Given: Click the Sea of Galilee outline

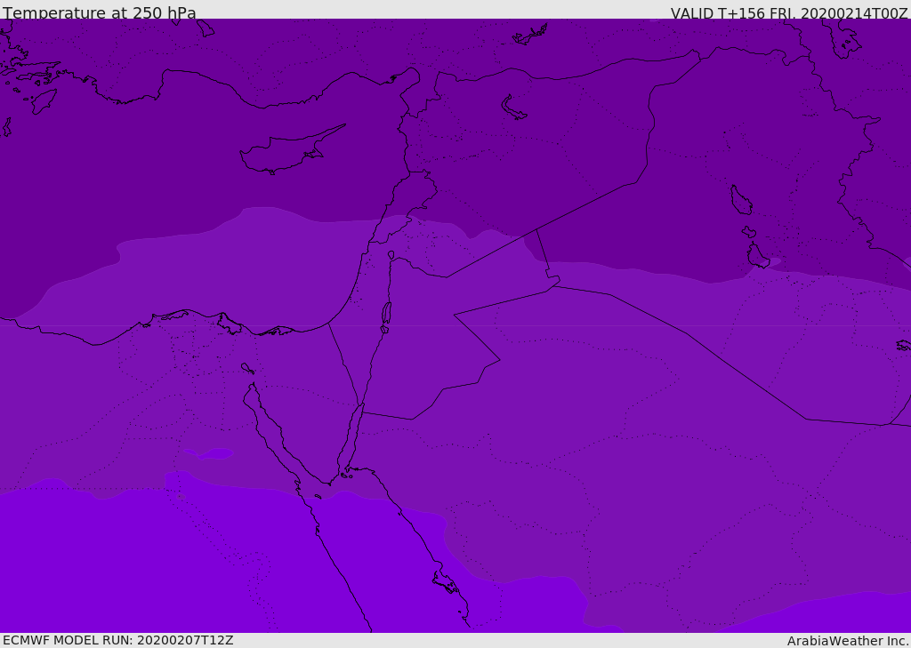Looking at the screenshot, I should 391,255.
